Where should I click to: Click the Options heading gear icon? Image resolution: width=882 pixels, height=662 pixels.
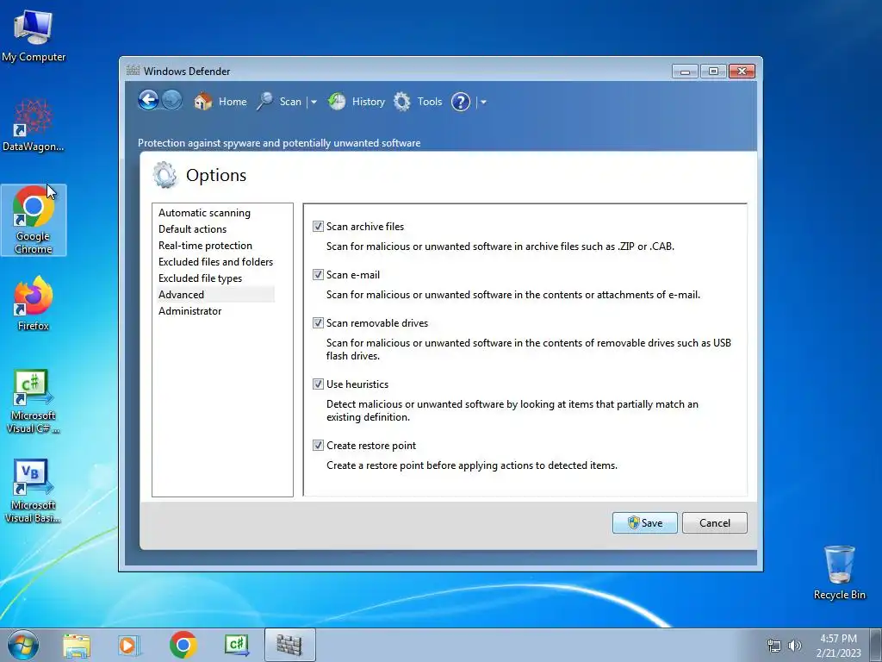[165, 175]
